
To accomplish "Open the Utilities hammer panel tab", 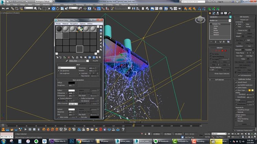I will [230, 13].
